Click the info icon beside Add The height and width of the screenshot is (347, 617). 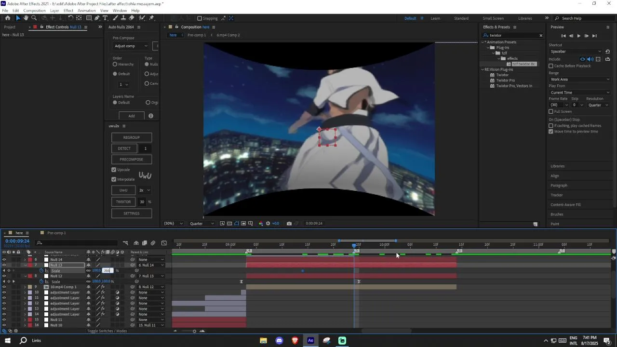click(151, 116)
